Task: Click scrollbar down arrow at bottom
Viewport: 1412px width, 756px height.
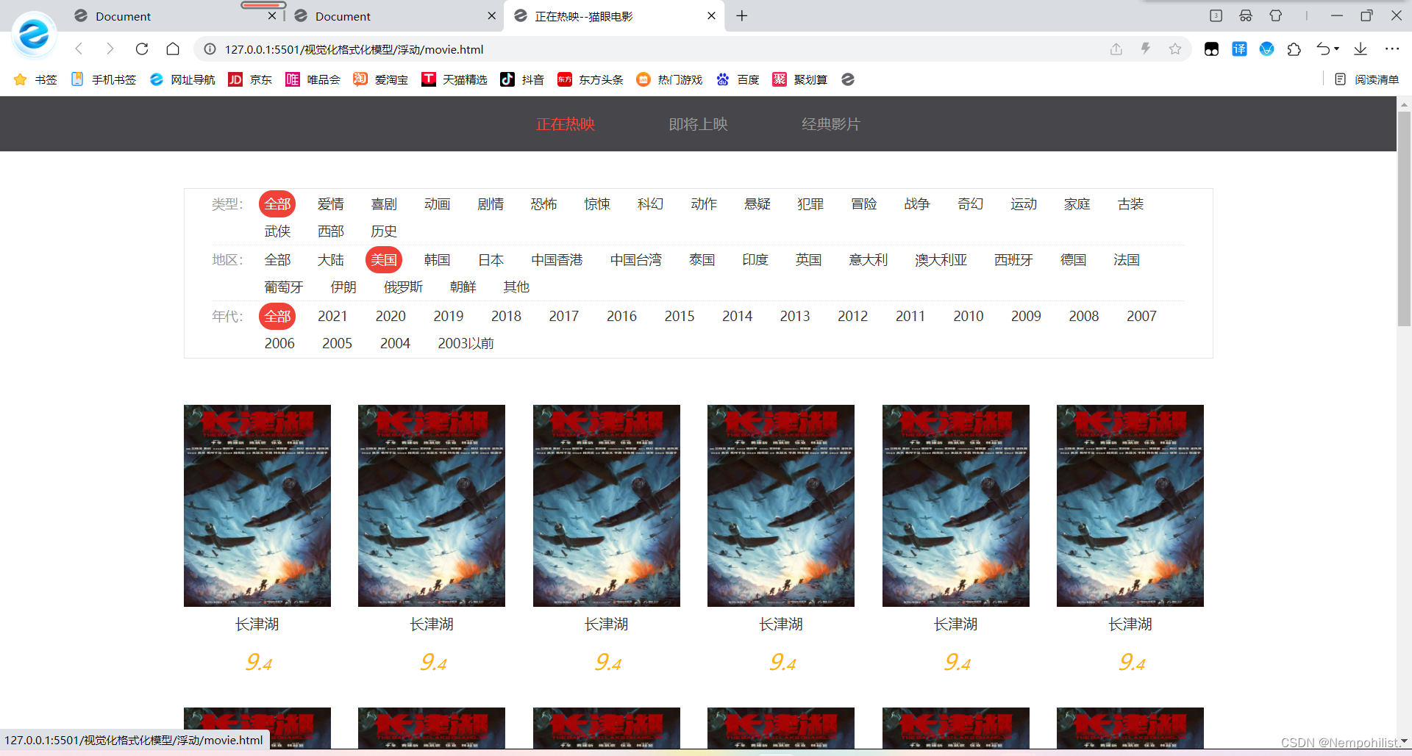Action: [1404, 741]
